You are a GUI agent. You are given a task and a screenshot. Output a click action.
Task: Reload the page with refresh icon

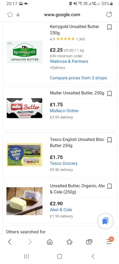pos(109,15)
